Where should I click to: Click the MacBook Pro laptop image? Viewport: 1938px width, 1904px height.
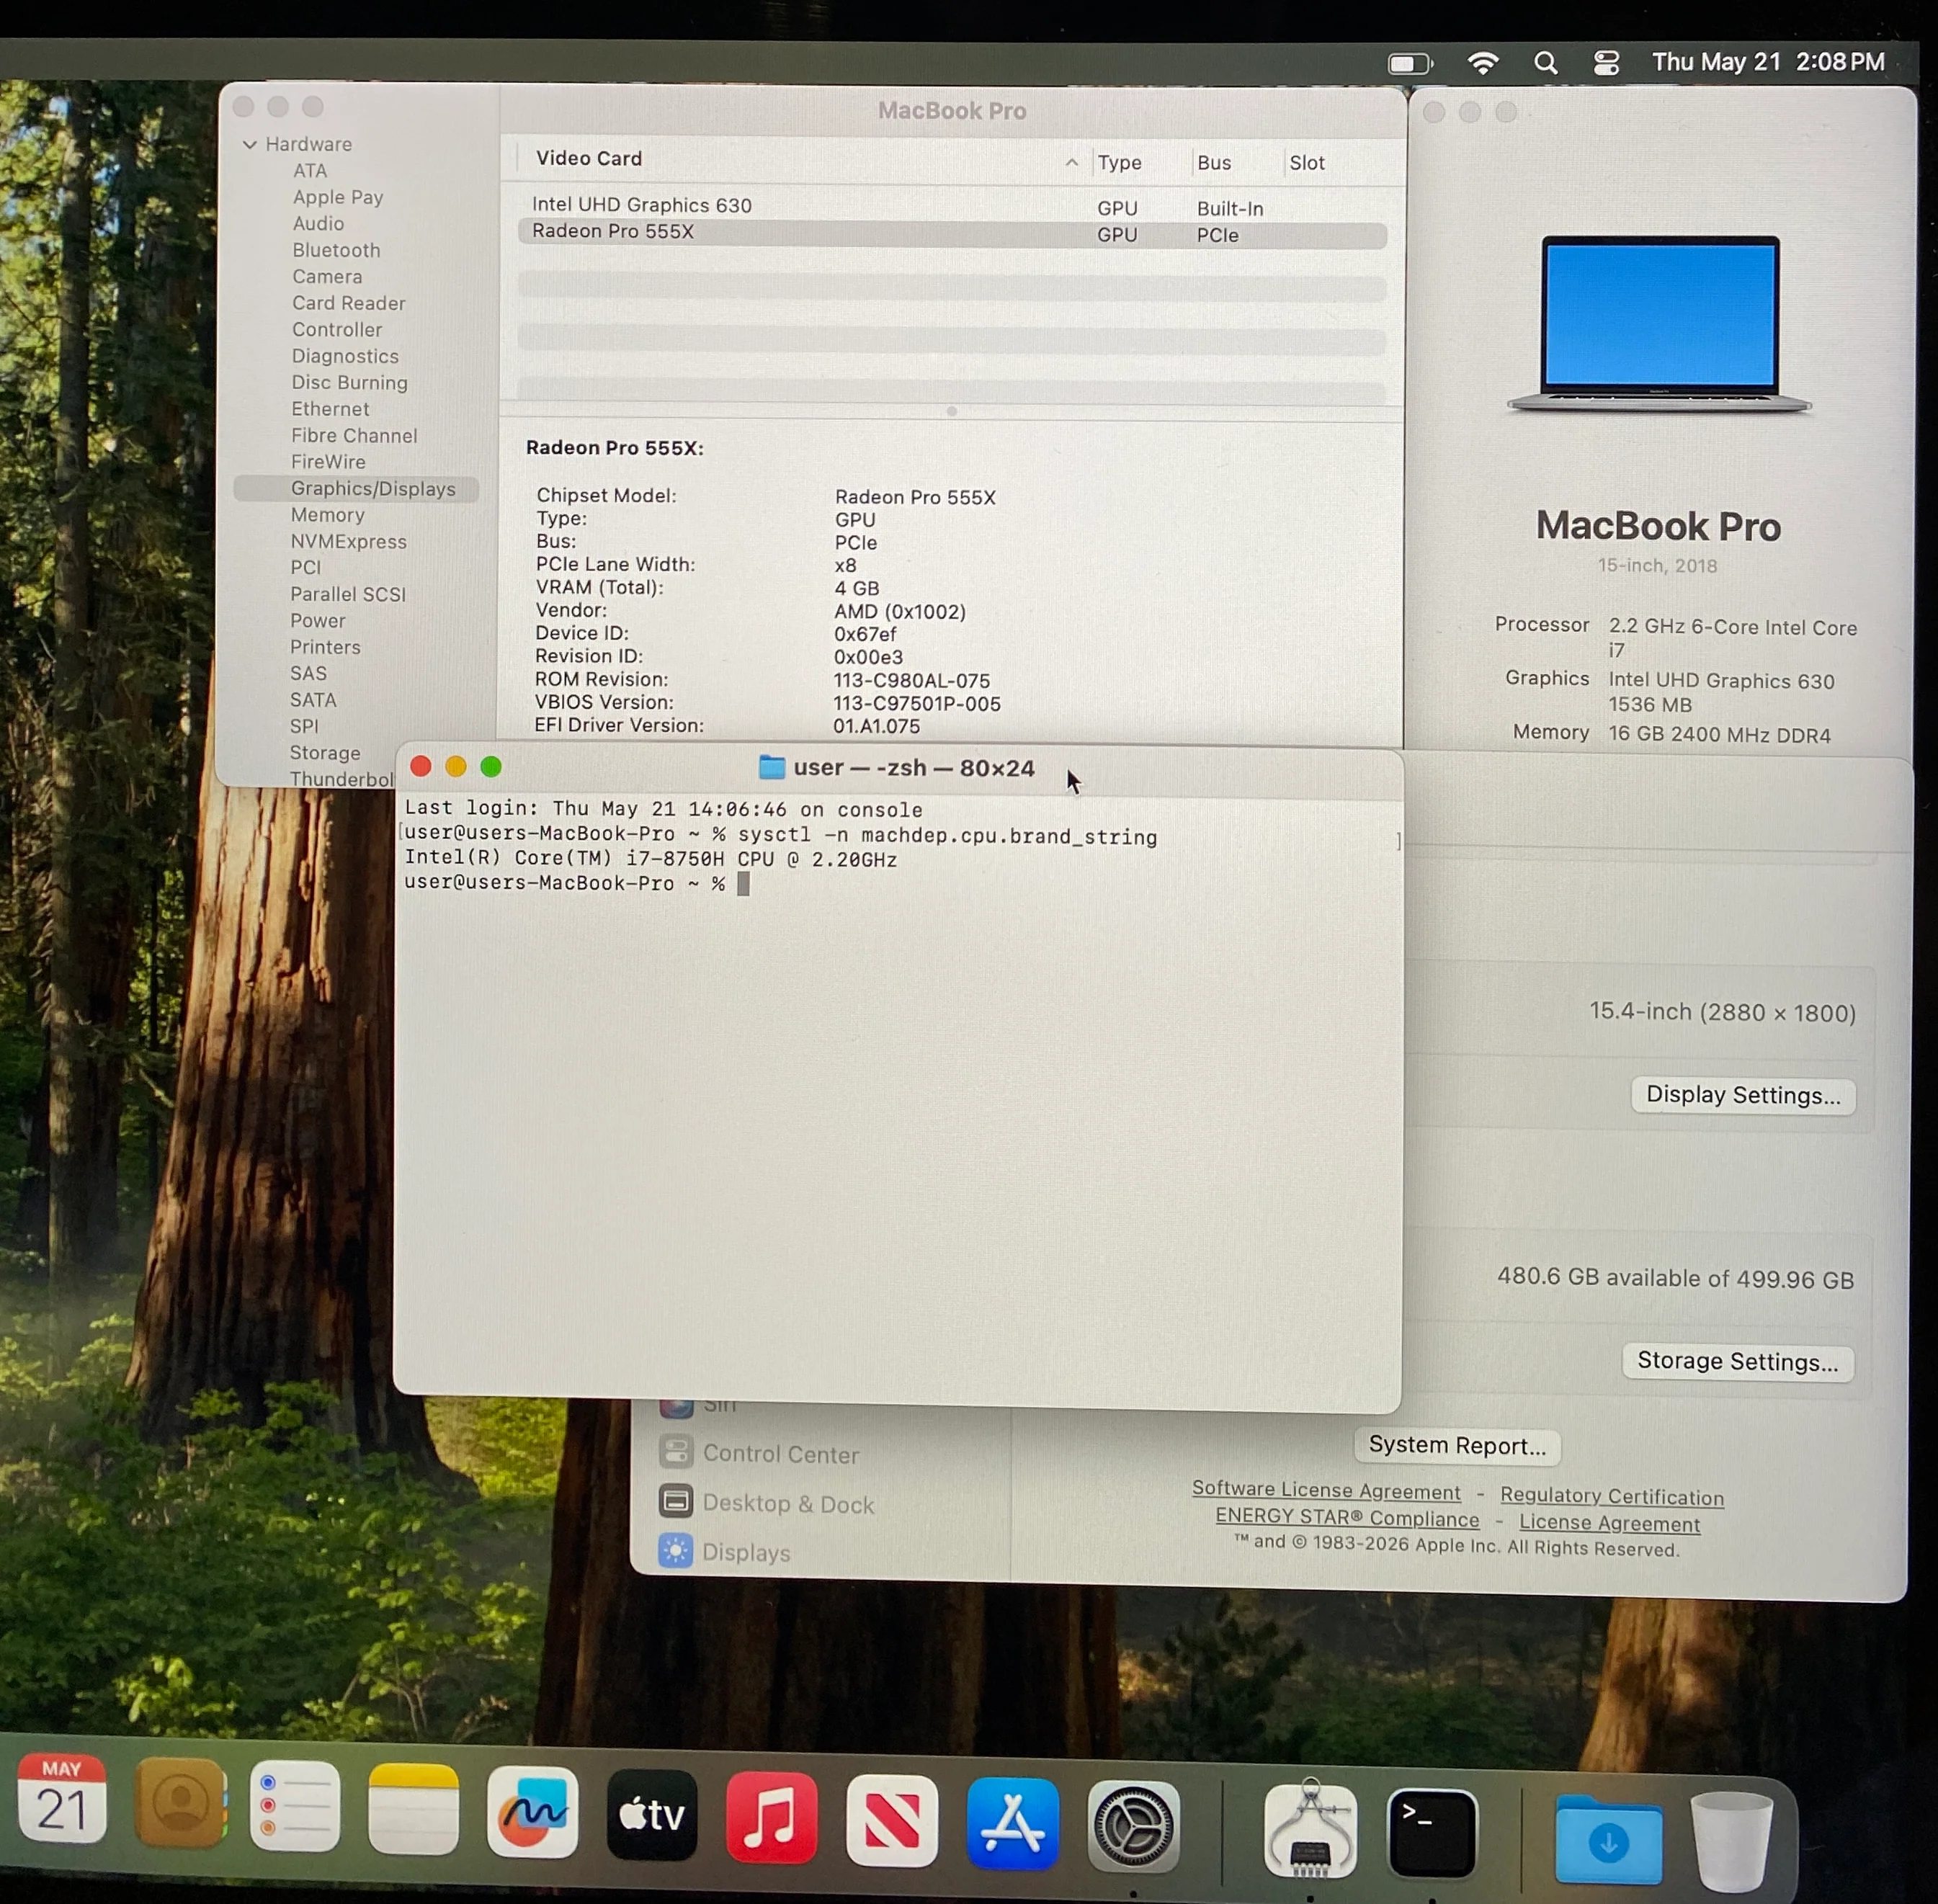tap(1659, 325)
